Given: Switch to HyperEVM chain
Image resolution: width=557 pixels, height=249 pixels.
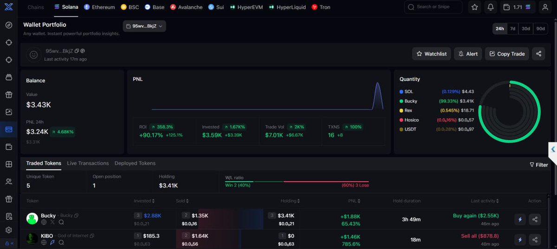Looking at the screenshot, I should (x=247, y=7).
